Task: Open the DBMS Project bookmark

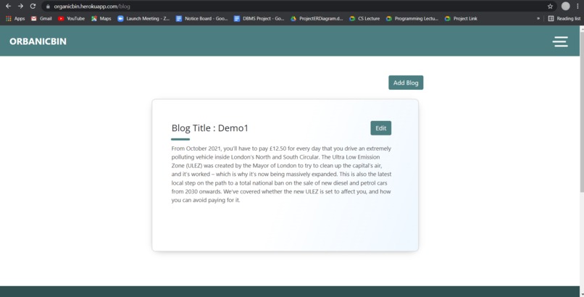Action: (259, 19)
